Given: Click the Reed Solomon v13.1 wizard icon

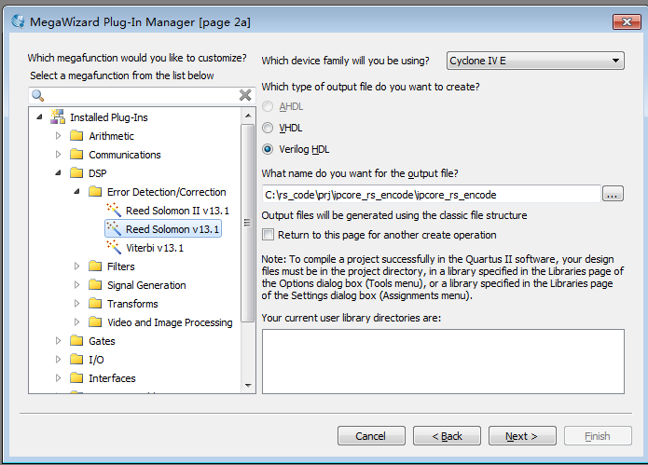Looking at the screenshot, I should 114,228.
